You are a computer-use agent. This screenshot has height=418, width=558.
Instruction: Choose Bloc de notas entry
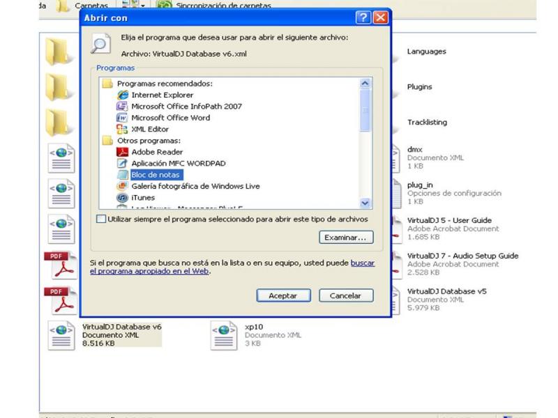point(155,175)
